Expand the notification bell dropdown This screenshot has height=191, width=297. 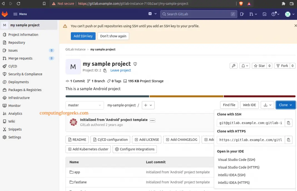[244, 66]
